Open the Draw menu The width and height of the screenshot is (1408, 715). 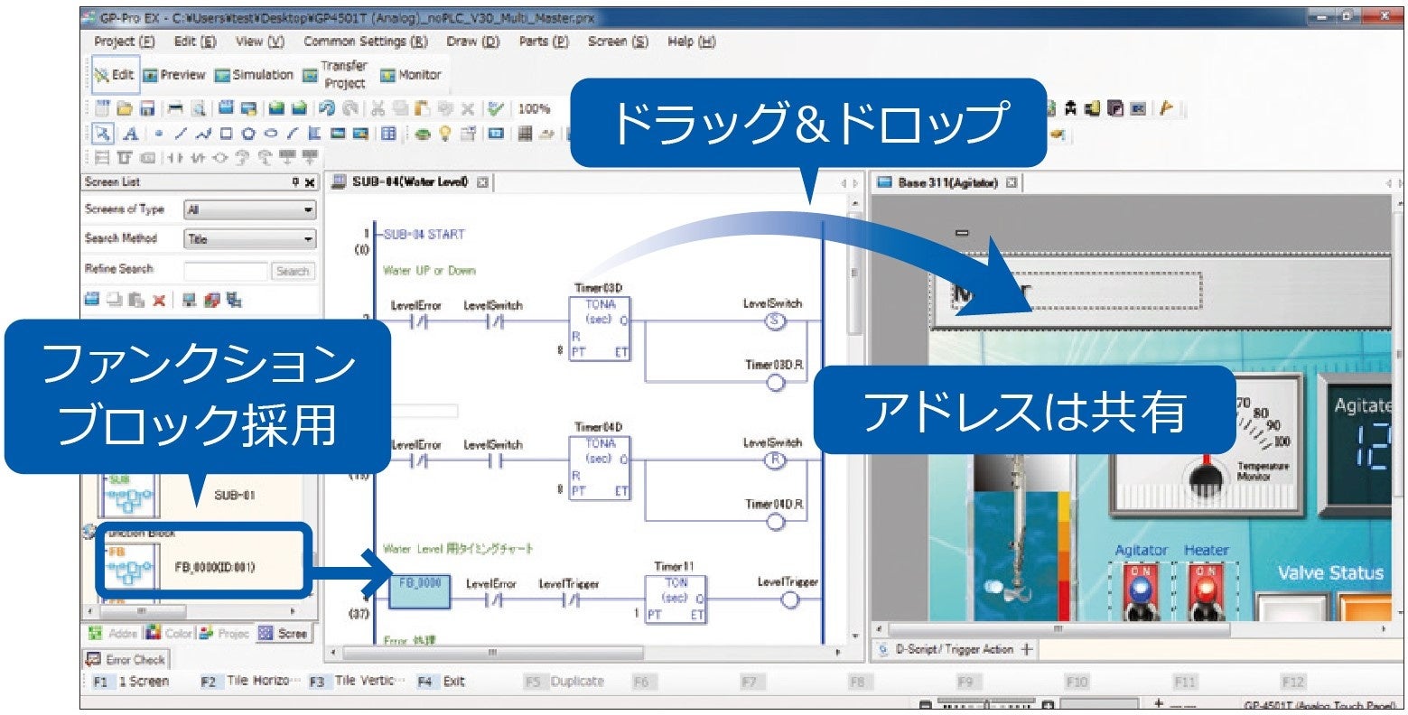[x=473, y=42]
